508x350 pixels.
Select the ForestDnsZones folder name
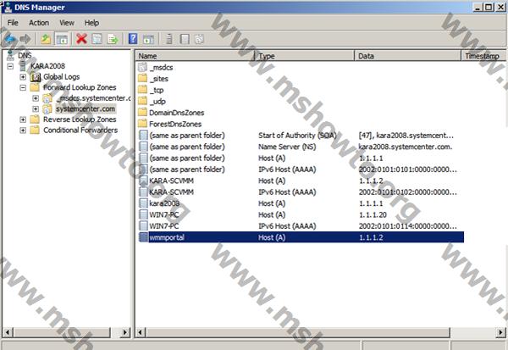pos(175,124)
